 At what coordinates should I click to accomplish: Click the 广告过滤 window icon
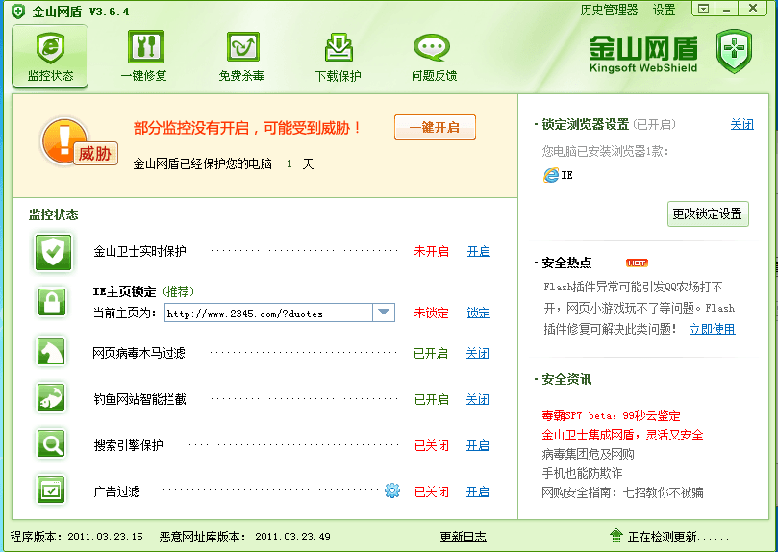pos(52,489)
